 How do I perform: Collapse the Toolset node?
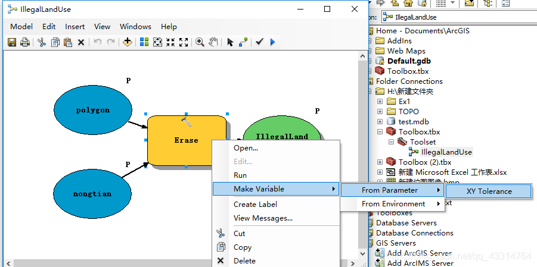[391, 142]
